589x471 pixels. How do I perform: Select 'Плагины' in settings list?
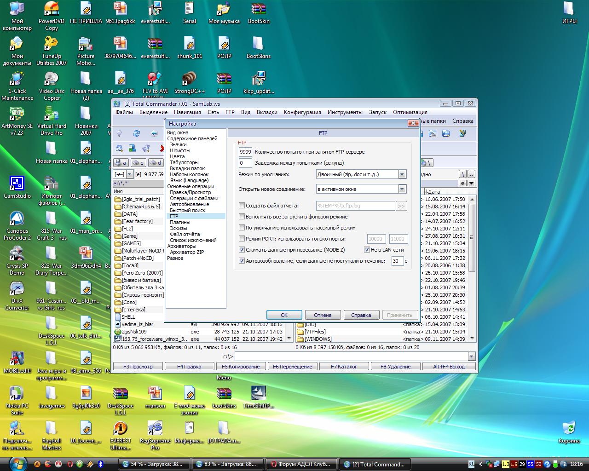click(179, 222)
